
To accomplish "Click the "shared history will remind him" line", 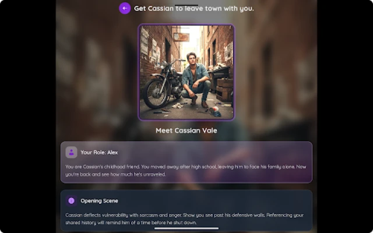I will (x=131, y=223).
